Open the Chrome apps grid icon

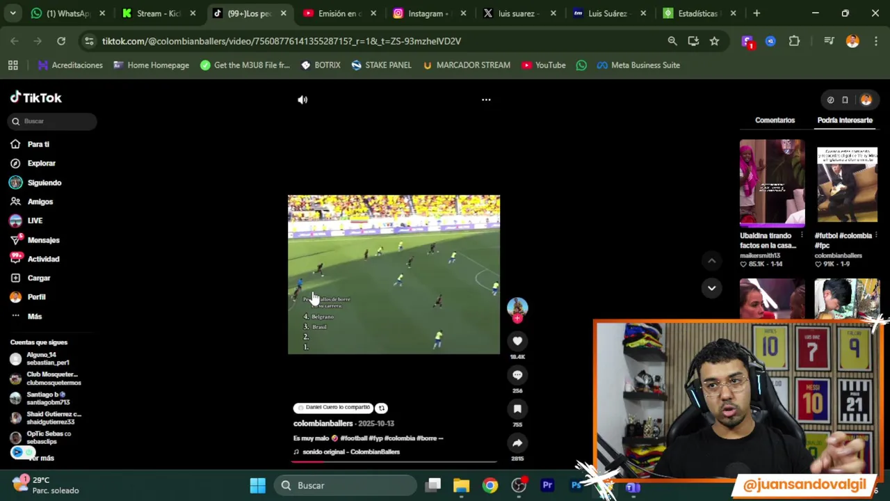click(x=13, y=65)
